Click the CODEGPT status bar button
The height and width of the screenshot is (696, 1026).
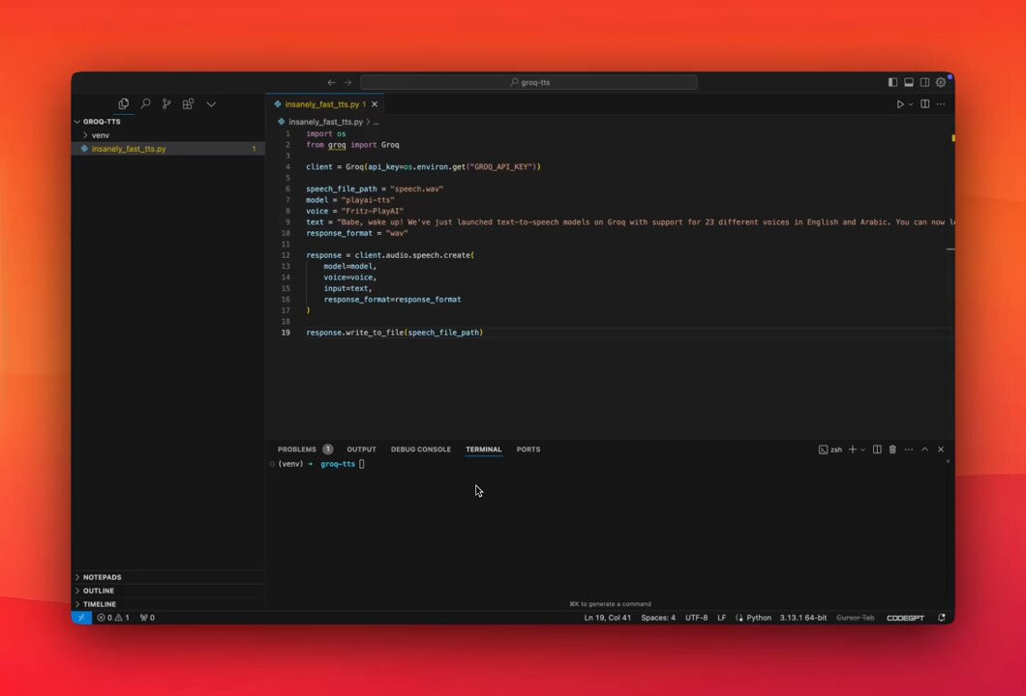click(905, 618)
